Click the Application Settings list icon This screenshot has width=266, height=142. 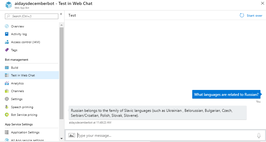coord(7,132)
